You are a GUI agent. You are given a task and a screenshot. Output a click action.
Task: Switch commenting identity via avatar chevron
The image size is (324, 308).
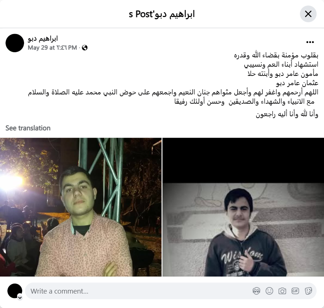coord(20,298)
